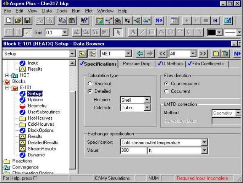This screenshot has width=243, height=183.
Task: Open Options under E-101
Action: click(x=35, y=100)
